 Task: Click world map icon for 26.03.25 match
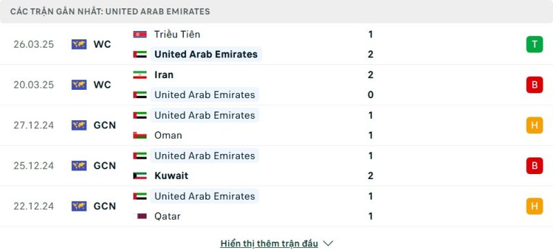click(79, 44)
